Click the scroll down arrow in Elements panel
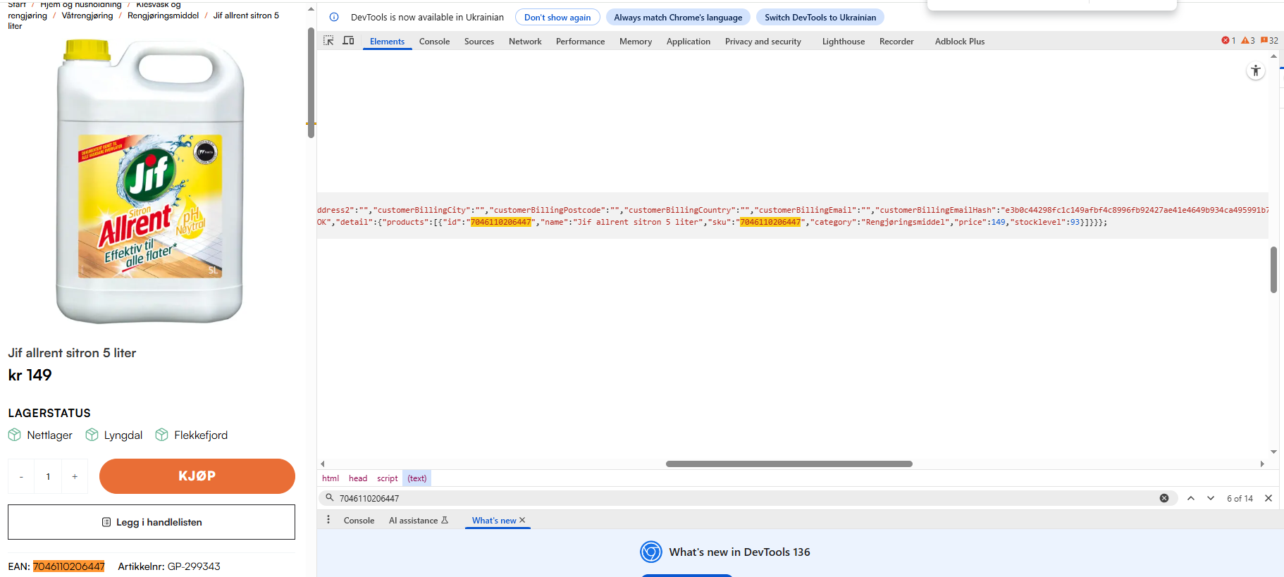 coord(1273,452)
